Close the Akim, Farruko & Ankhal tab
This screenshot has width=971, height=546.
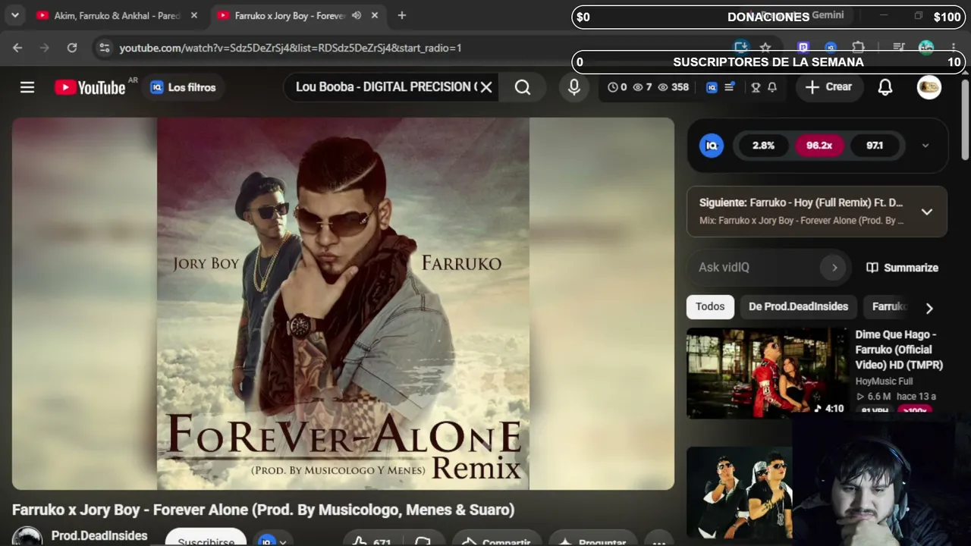click(194, 15)
